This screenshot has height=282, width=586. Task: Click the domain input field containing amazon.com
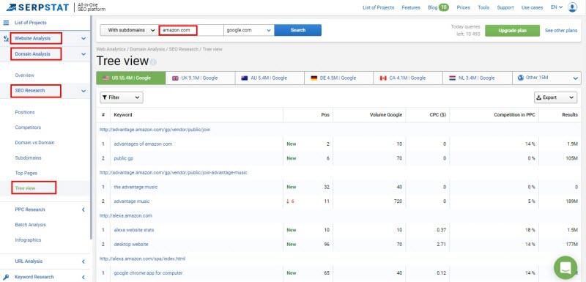pos(191,30)
